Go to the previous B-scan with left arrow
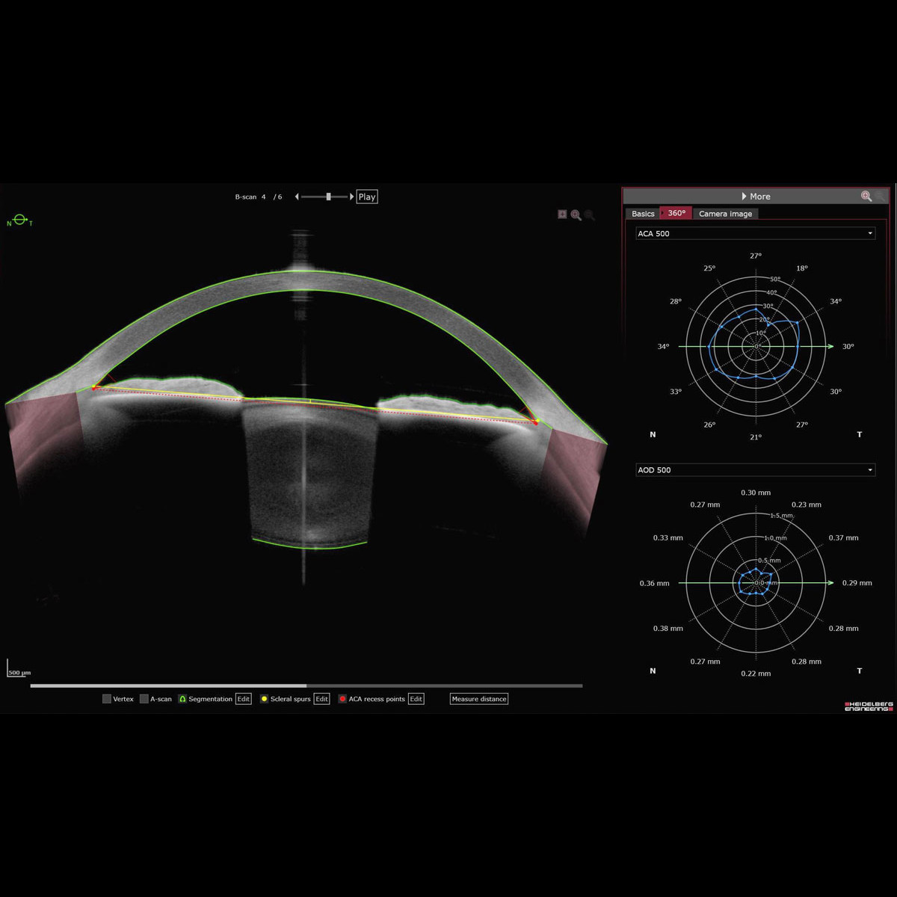Image resolution: width=897 pixels, height=897 pixels. [x=297, y=197]
